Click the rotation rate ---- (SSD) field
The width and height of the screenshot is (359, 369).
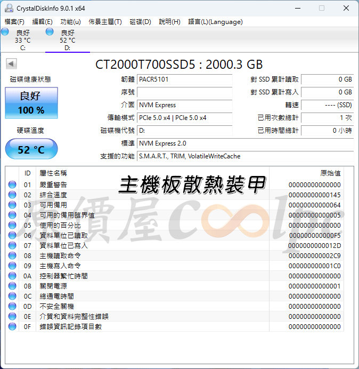tap(327, 105)
